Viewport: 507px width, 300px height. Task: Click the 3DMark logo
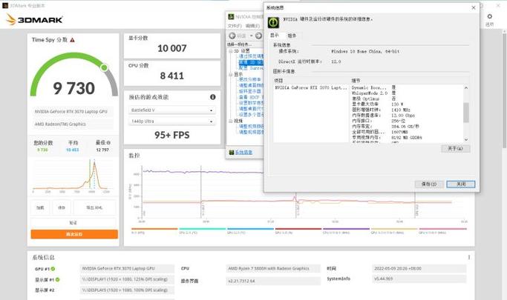pos(34,19)
